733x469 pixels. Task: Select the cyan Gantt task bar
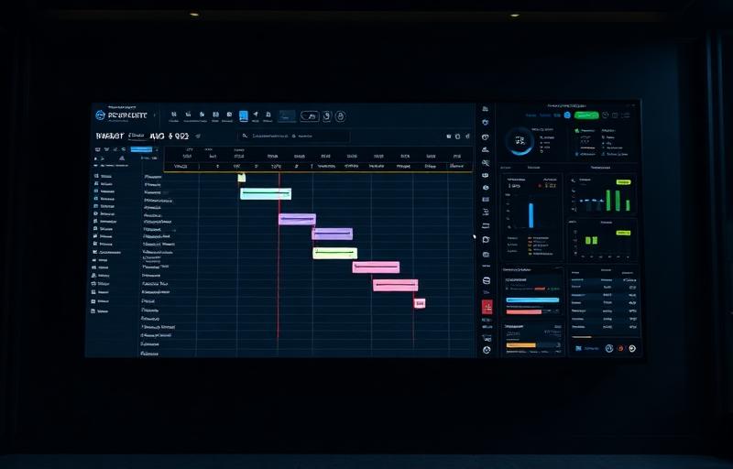tap(266, 193)
